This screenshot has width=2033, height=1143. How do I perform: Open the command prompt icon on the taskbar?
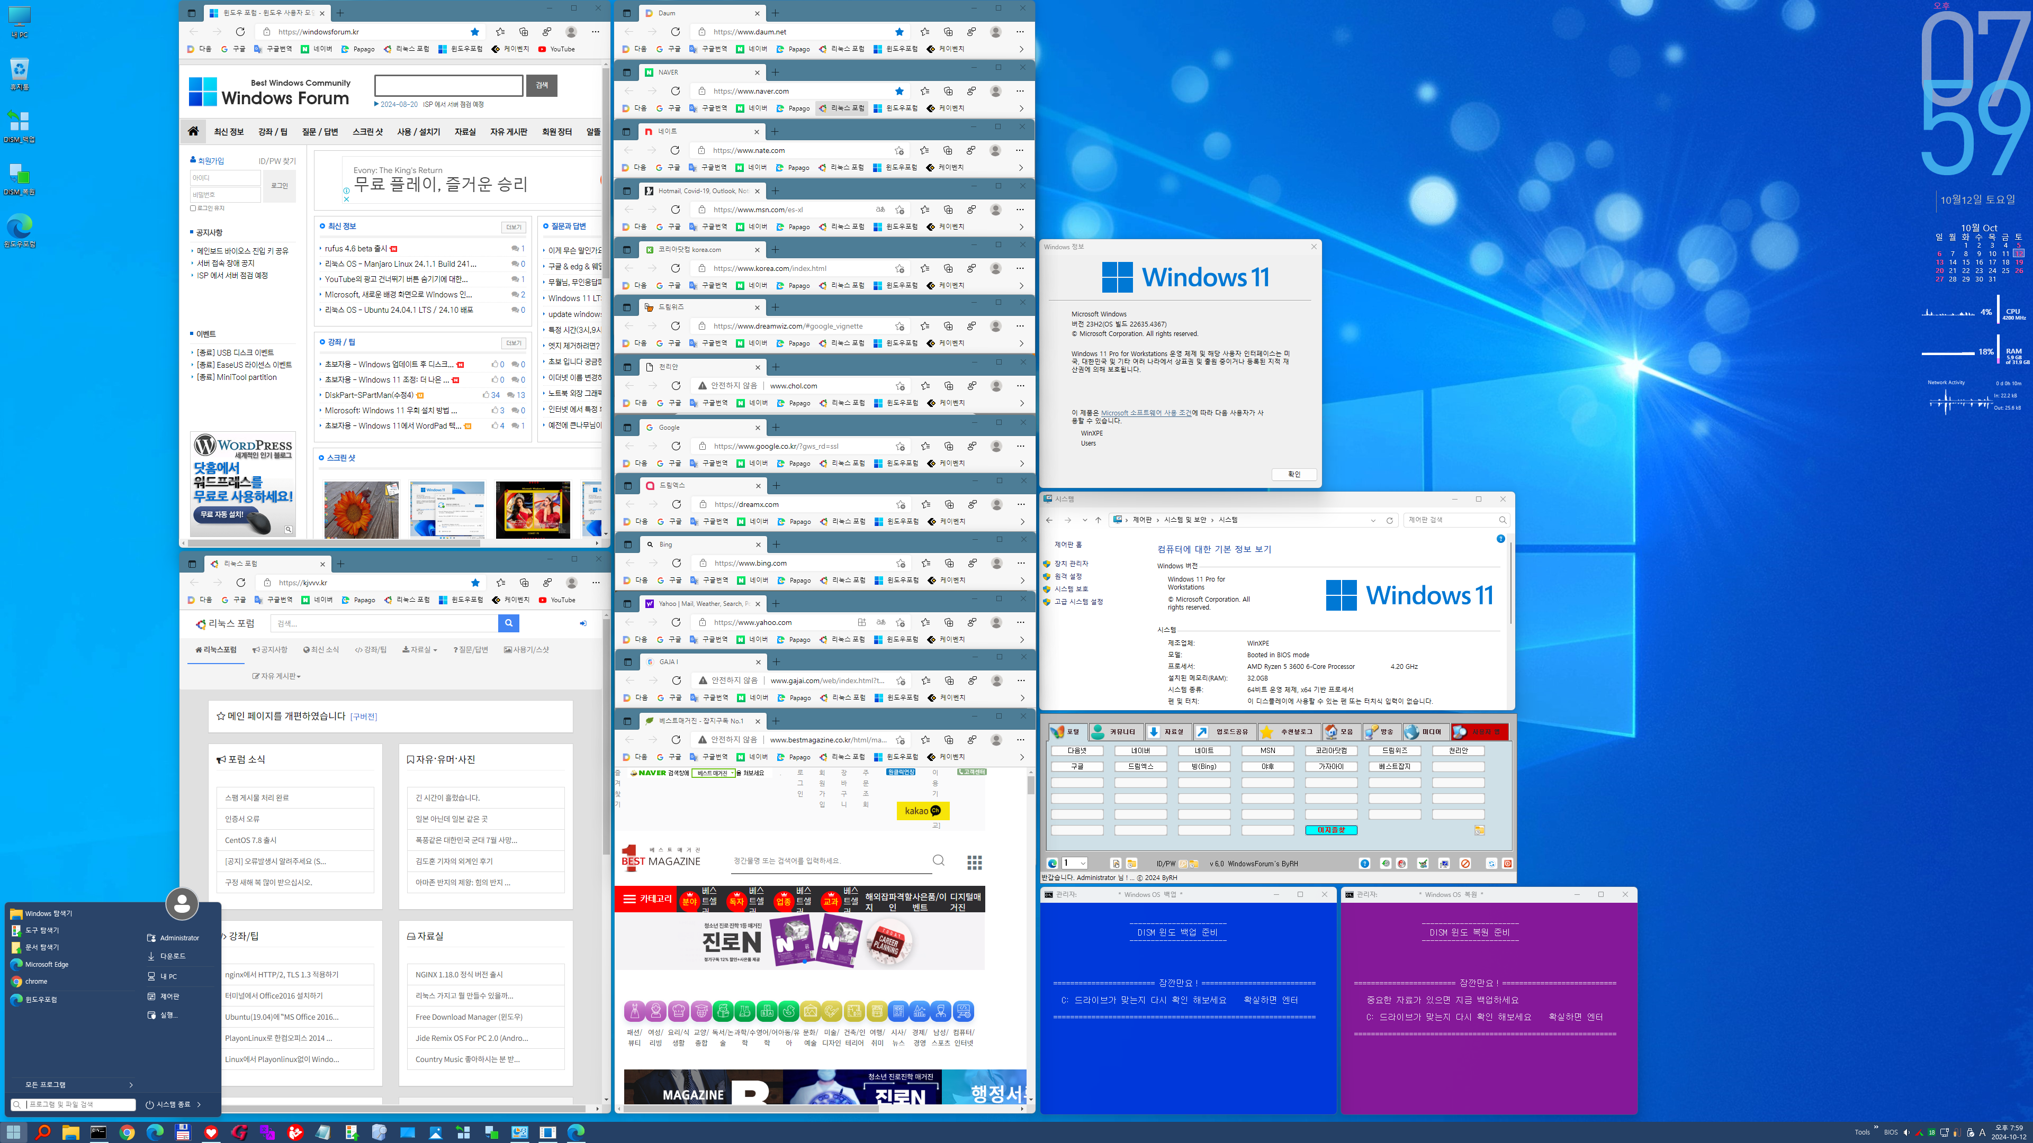coord(98,1132)
